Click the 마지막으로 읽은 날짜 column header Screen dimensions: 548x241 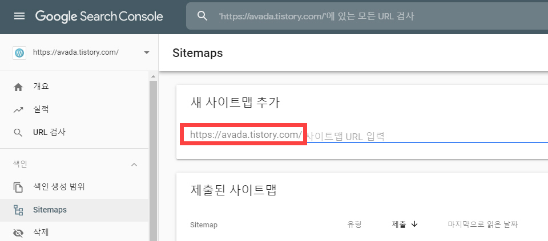483,224
